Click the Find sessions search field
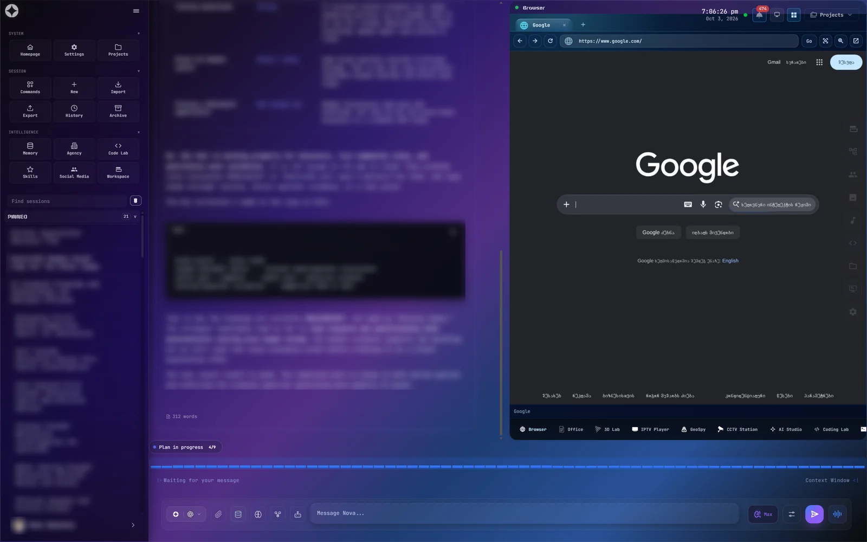 click(x=68, y=201)
